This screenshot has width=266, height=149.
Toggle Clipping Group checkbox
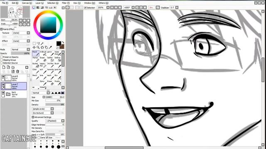click(2, 60)
